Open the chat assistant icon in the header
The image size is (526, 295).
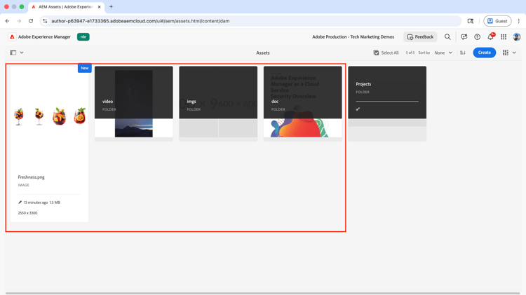click(464, 37)
